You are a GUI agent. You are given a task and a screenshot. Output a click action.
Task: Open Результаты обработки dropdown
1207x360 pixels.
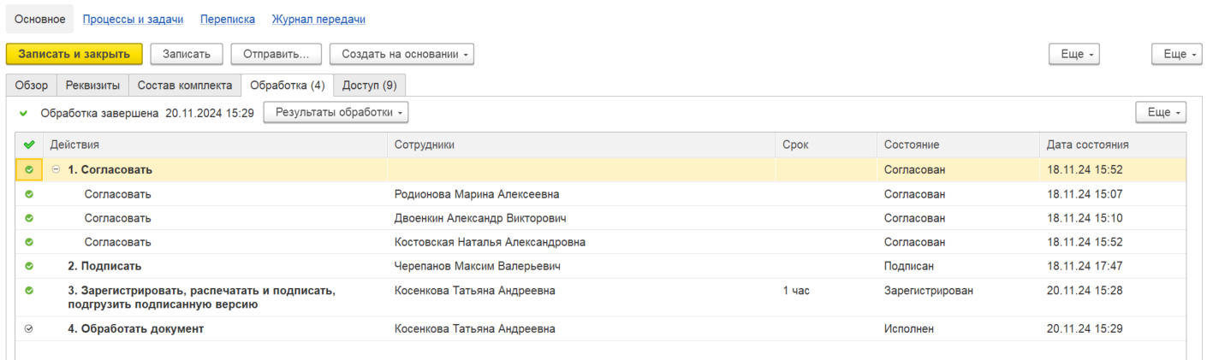pyautogui.click(x=336, y=113)
